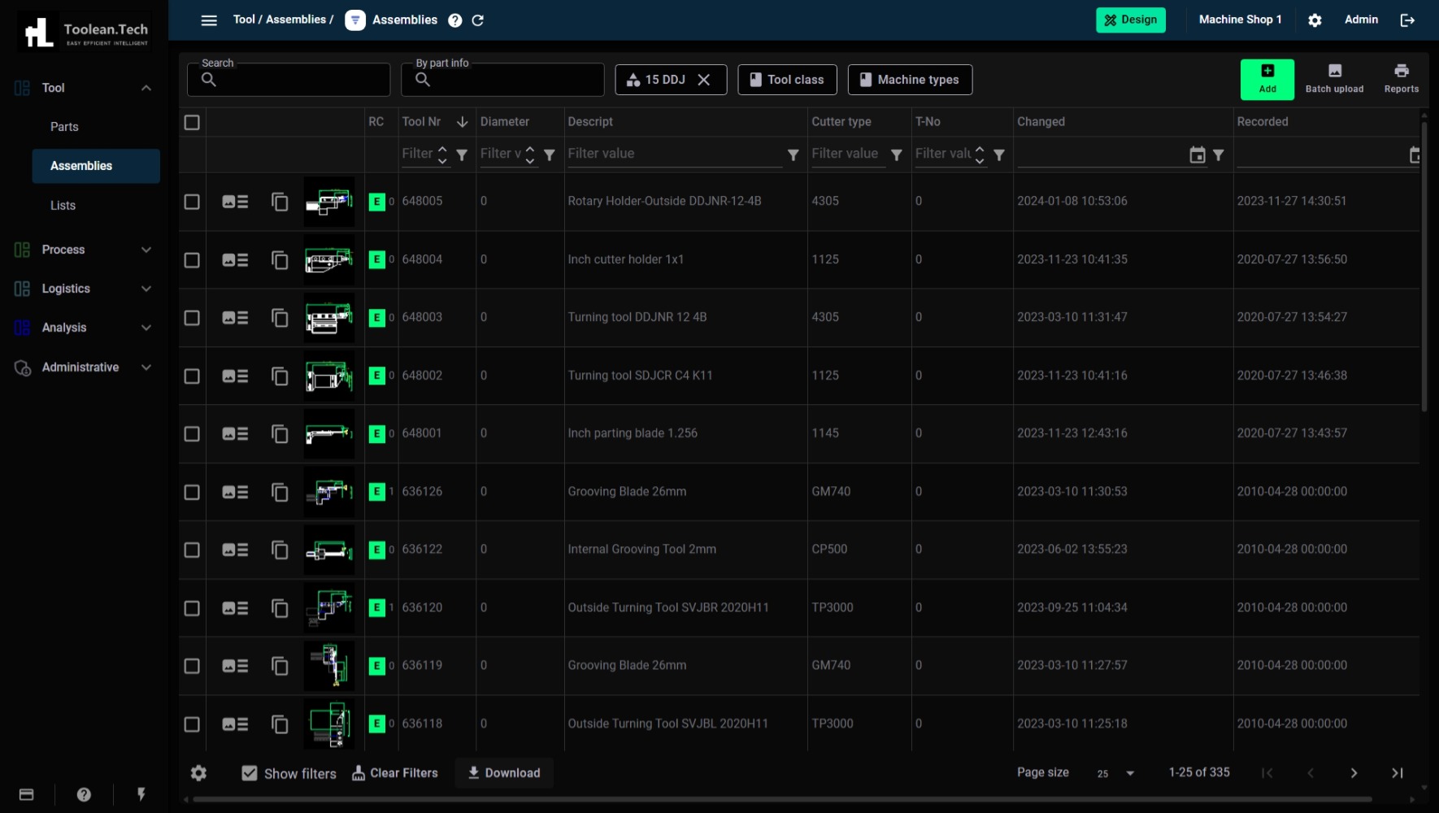The image size is (1439, 813).
Task: Open Batch upload
Action: click(x=1334, y=79)
